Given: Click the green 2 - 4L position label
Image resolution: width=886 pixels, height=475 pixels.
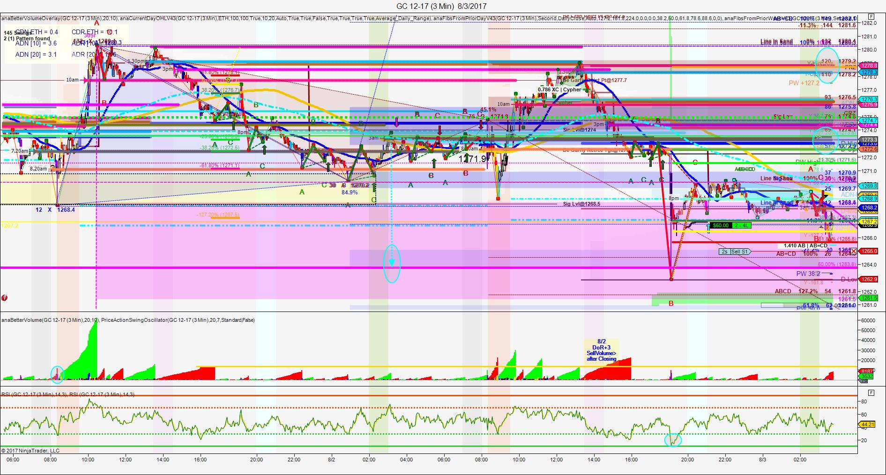Looking at the screenshot, I should tap(741, 225).
